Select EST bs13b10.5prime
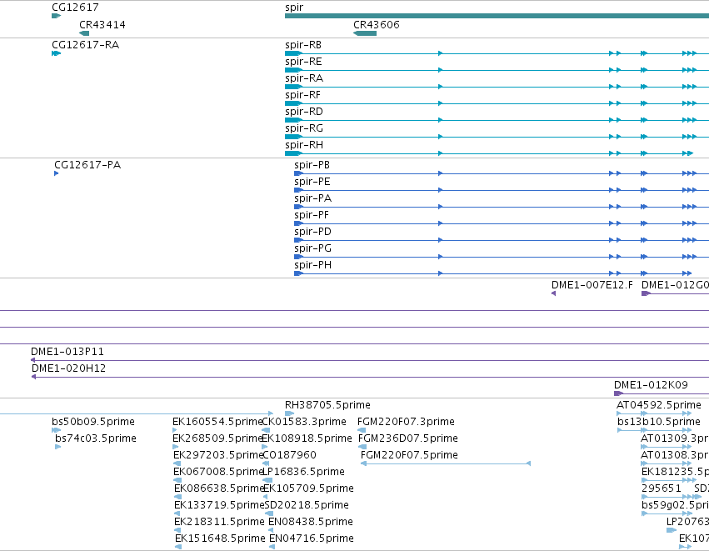 (659, 422)
